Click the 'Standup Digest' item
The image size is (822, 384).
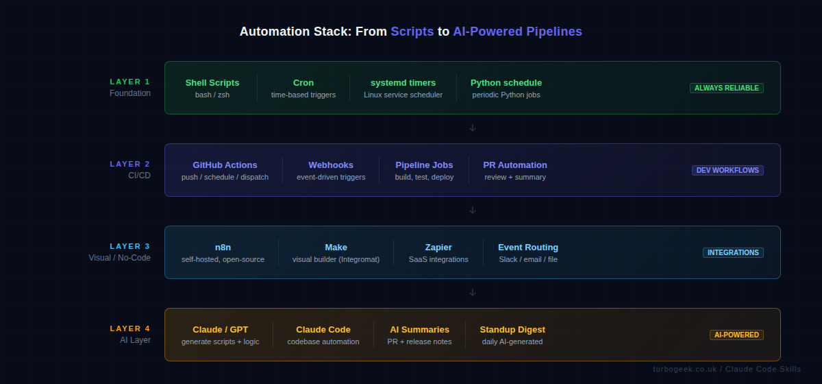[512, 330]
